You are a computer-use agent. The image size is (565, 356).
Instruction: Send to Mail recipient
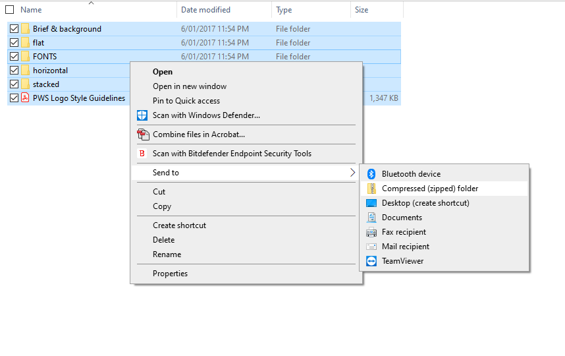click(444, 247)
